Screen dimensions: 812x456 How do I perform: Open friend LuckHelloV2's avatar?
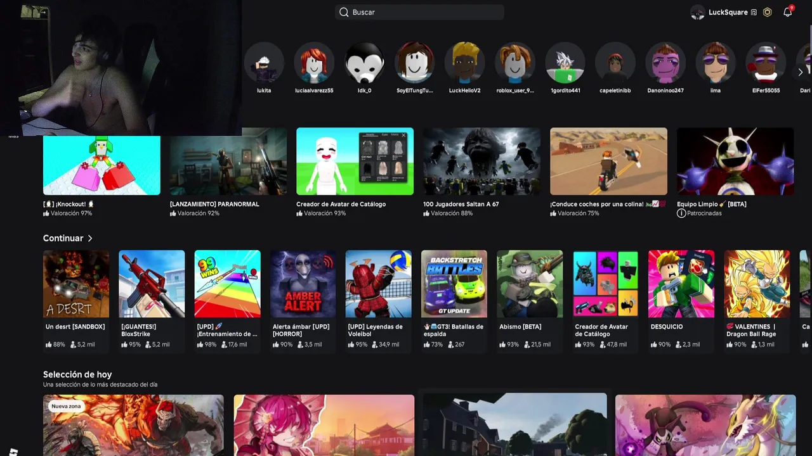(464, 62)
